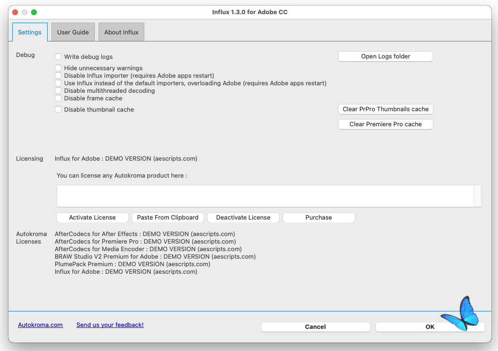The width and height of the screenshot is (498, 351).
Task: Clear Premiere Pro cache
Action: 386,124
